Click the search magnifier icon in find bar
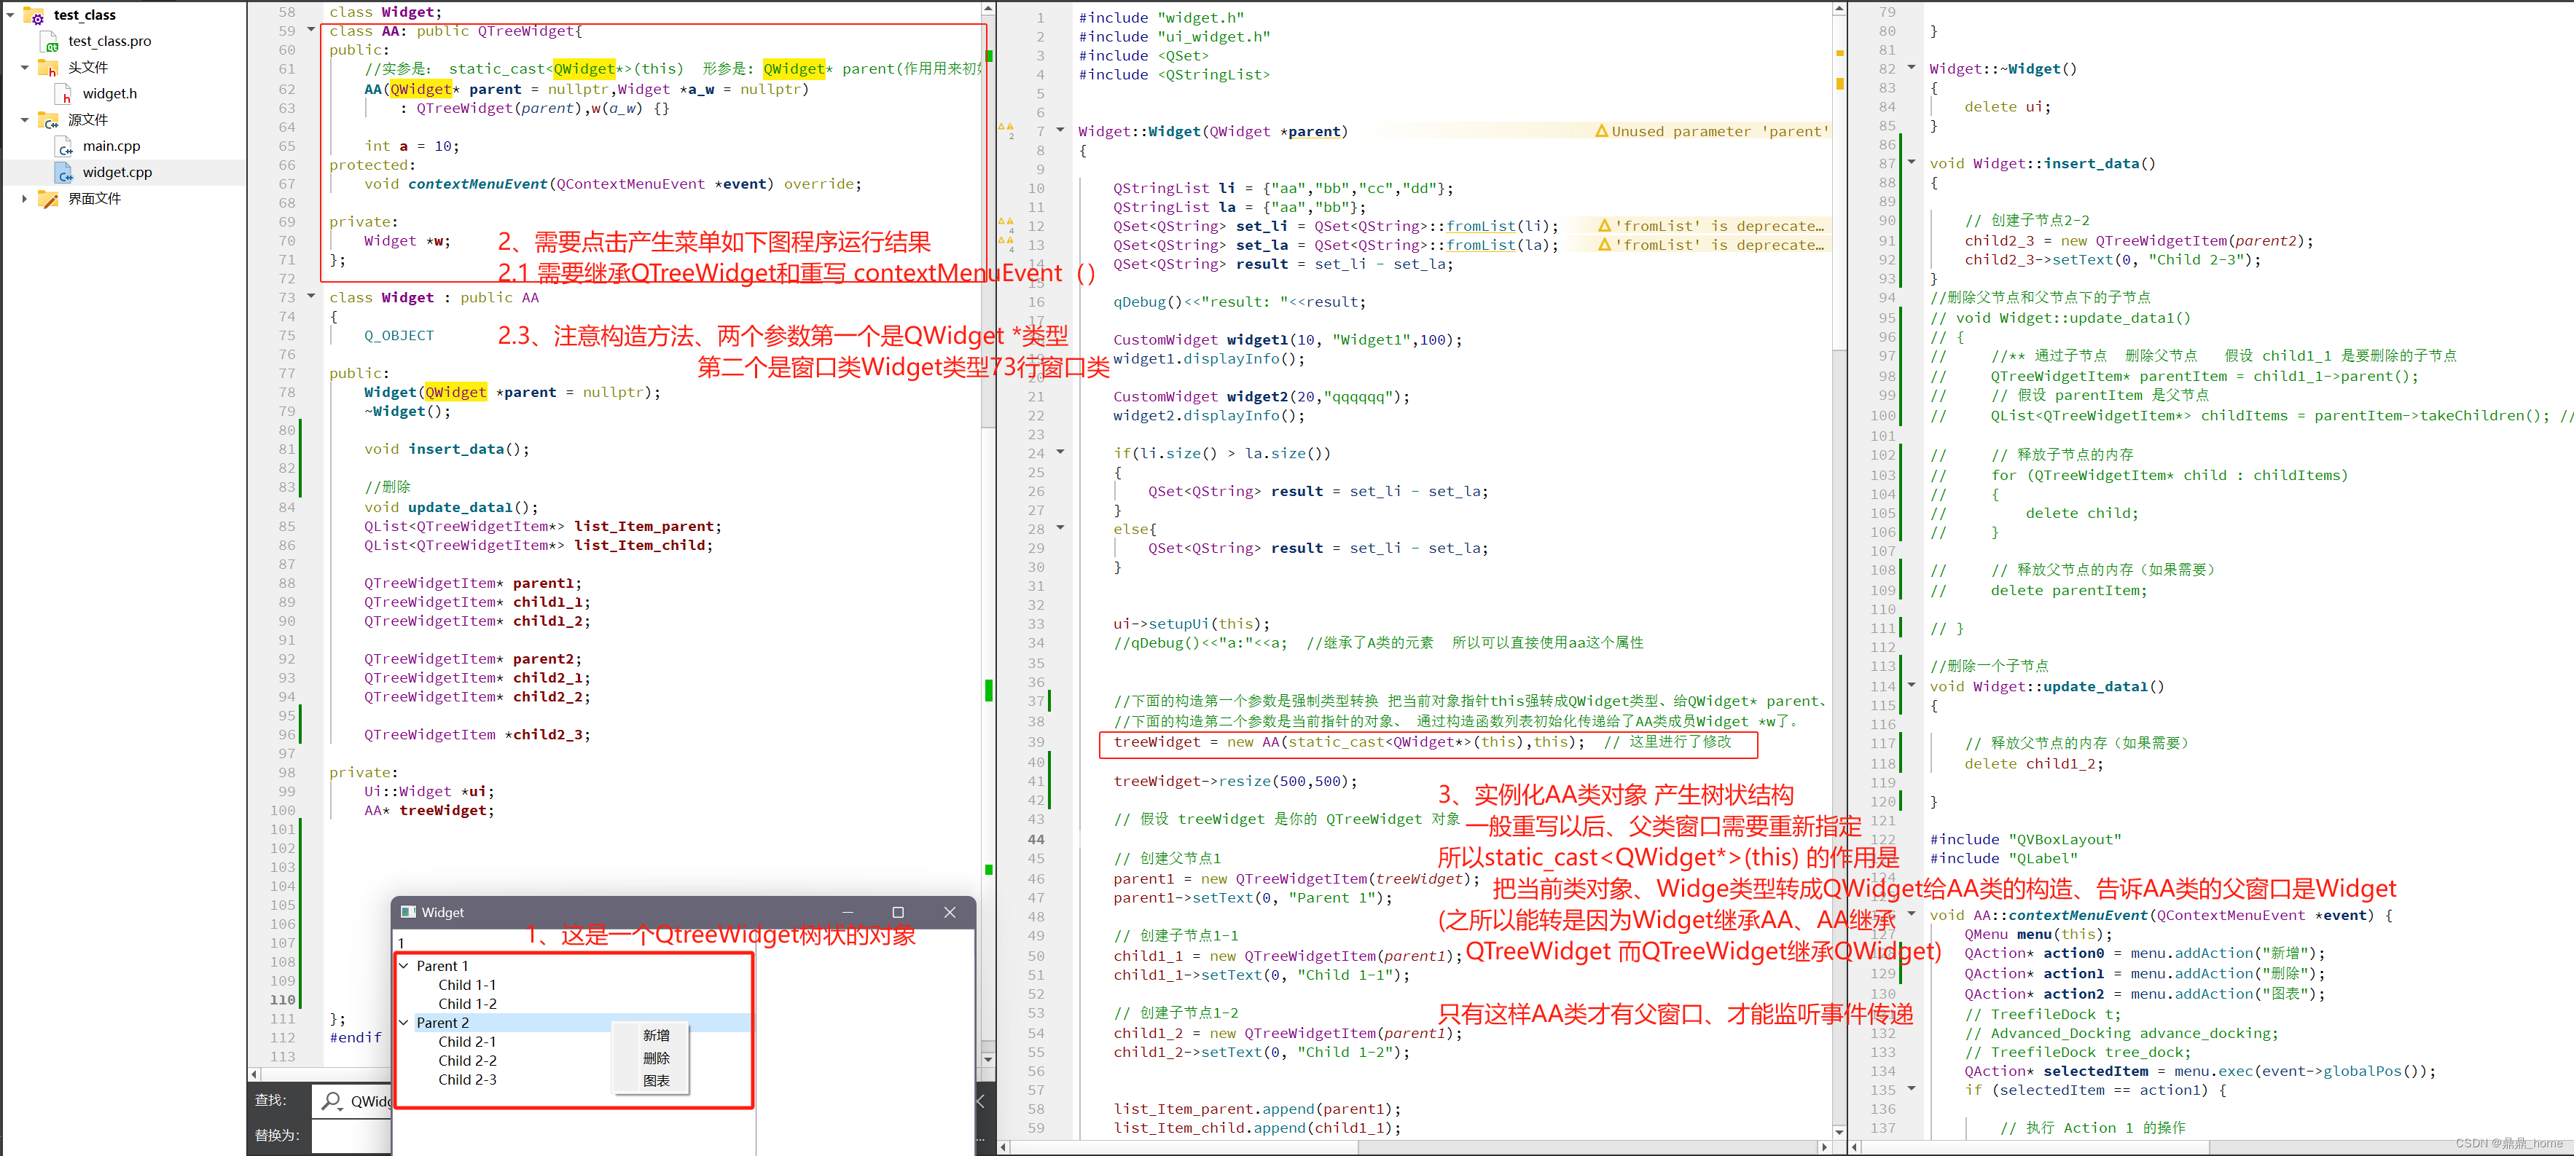The image size is (2574, 1156). [332, 1100]
